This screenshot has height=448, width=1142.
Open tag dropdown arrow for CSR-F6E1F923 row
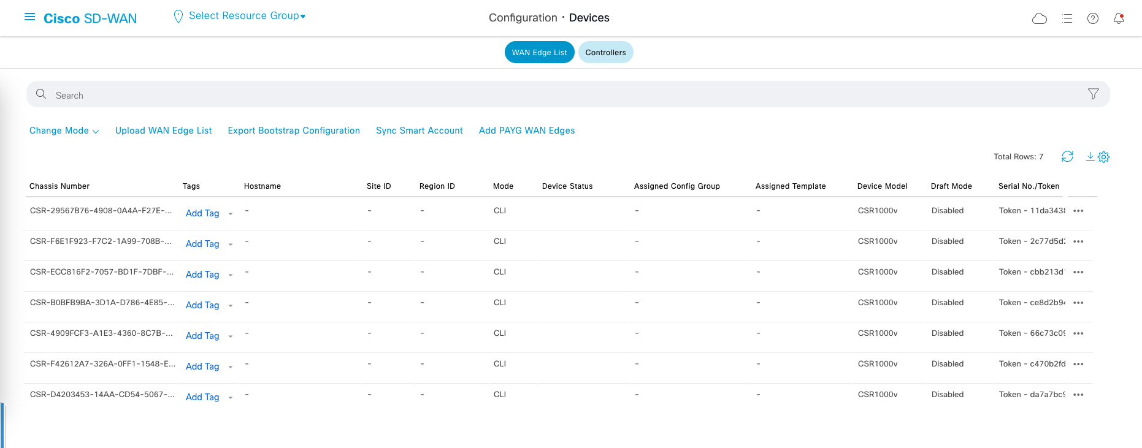[x=231, y=245]
